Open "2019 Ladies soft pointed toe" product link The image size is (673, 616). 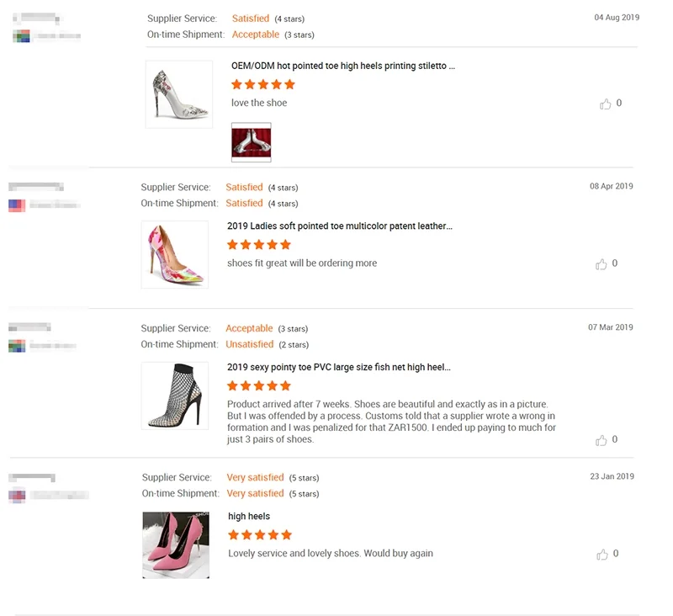(x=339, y=226)
